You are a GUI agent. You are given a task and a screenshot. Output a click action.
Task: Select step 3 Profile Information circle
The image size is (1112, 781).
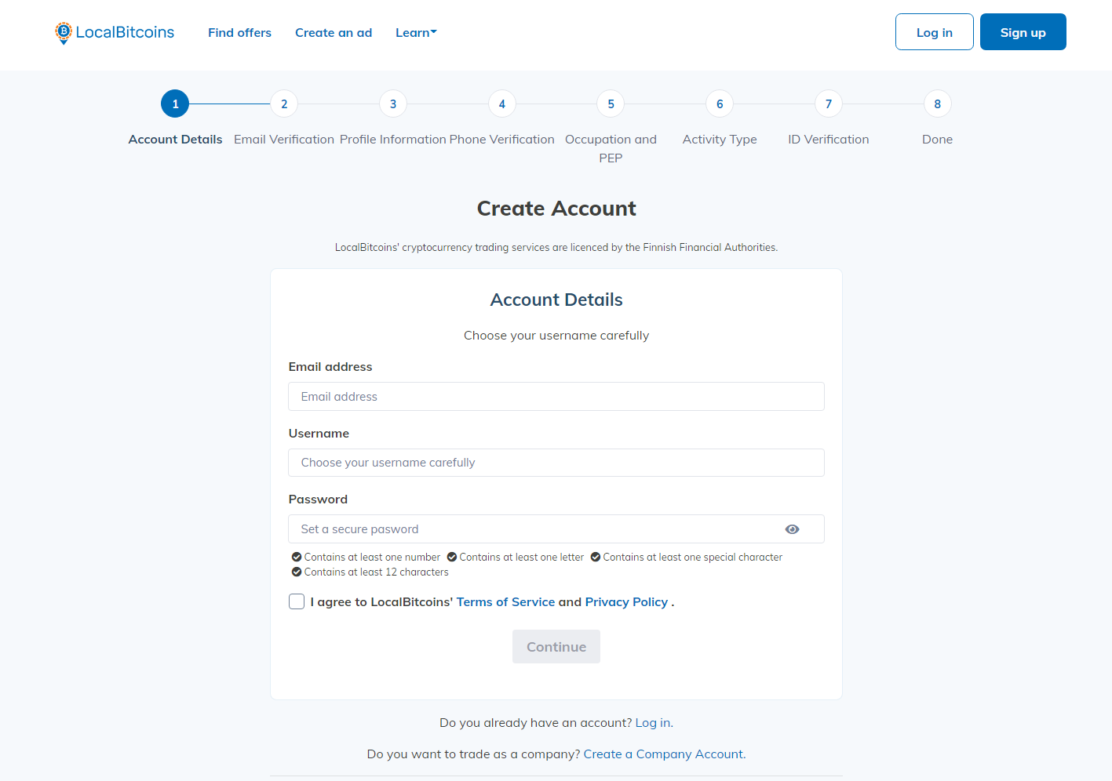(393, 104)
